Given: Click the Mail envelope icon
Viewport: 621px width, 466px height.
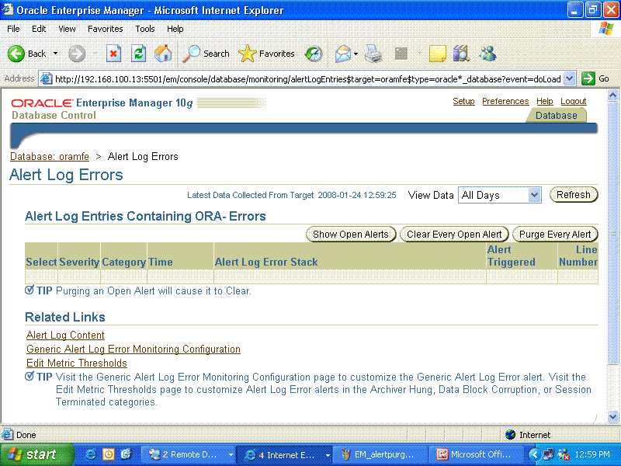Looking at the screenshot, I should point(342,54).
